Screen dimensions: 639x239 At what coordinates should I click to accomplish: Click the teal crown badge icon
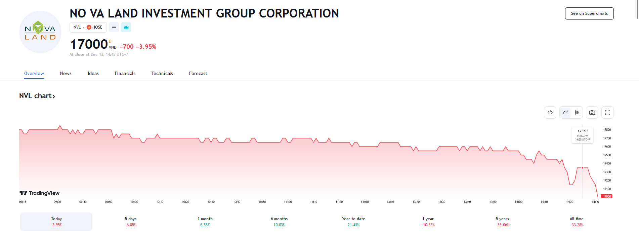pyautogui.click(x=126, y=27)
